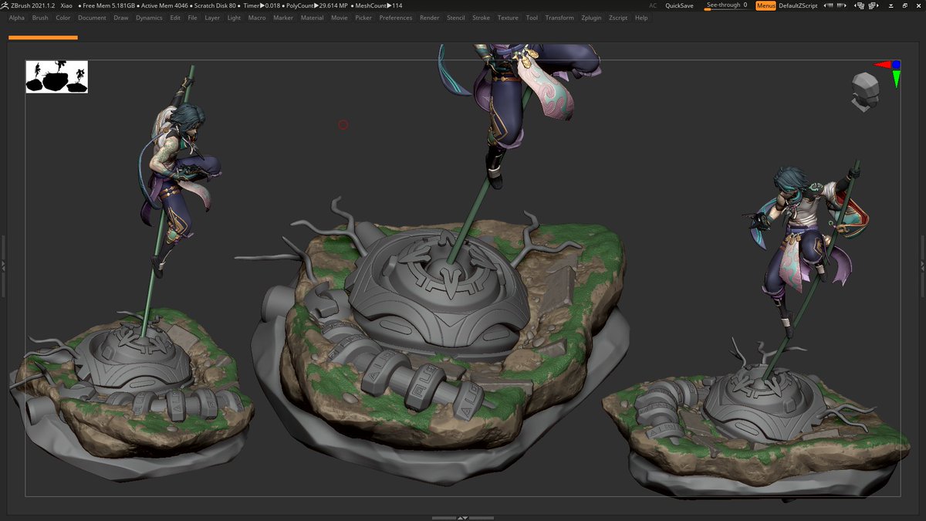The width and height of the screenshot is (926, 521).
Task: Click the 'Scratch Disk 80' status text
Action: click(215, 5)
